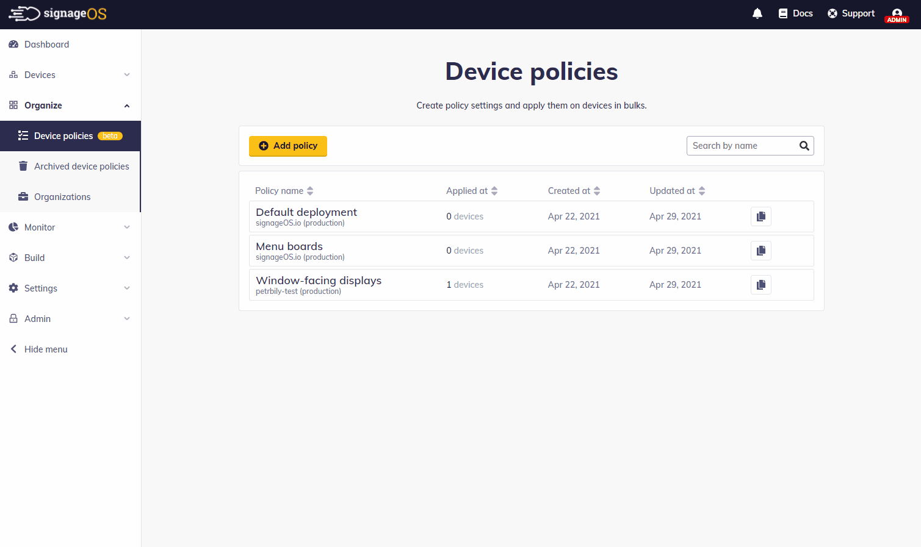This screenshot has width=921, height=547.
Task: Open the notifications bell icon
Action: point(757,13)
